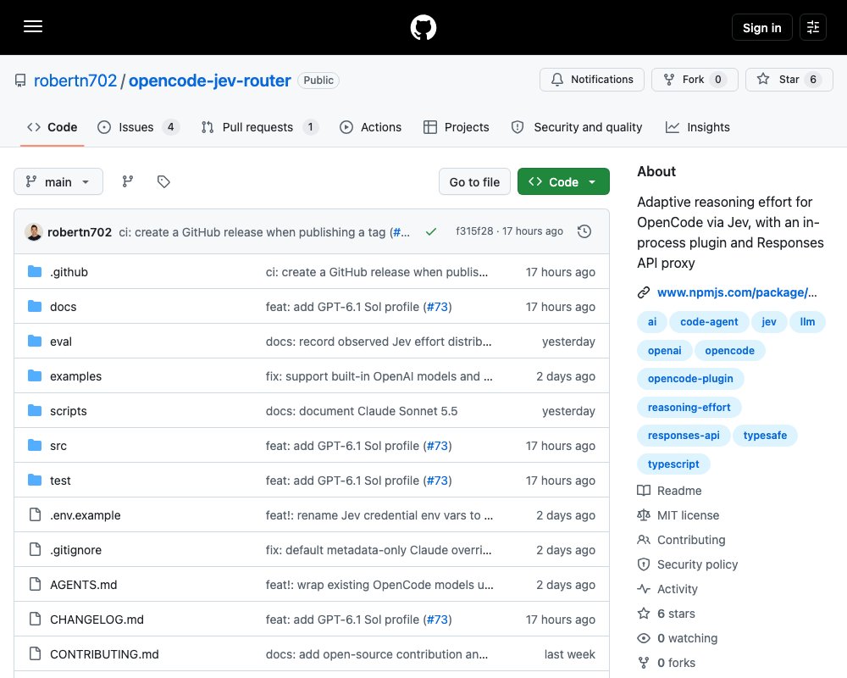Click the .gitignore file icon
This screenshot has height=678, width=847.
click(x=35, y=550)
